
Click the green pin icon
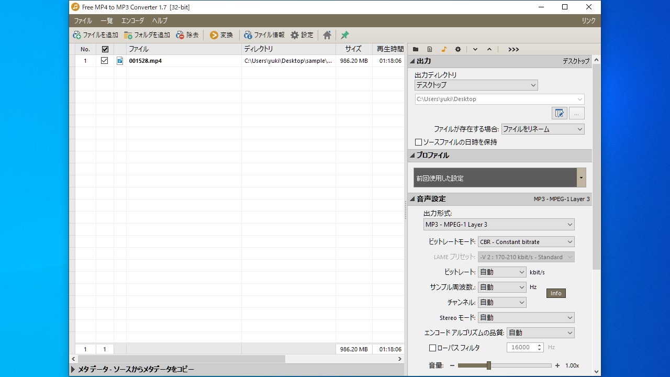345,35
